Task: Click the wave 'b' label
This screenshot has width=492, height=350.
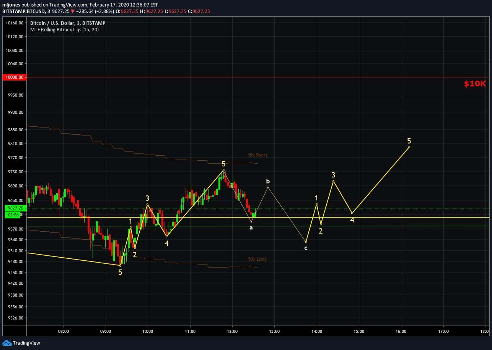Action: 268,181
